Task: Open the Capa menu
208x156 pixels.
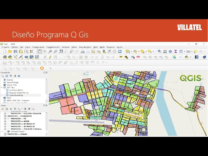Action: tap(28, 47)
